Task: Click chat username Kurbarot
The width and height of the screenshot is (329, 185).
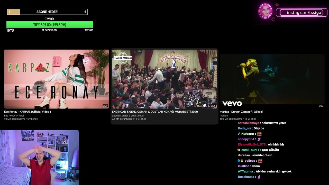Action: (248, 134)
